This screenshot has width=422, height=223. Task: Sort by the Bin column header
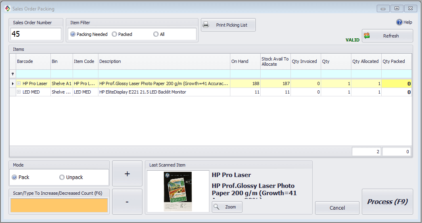pyautogui.click(x=62, y=61)
